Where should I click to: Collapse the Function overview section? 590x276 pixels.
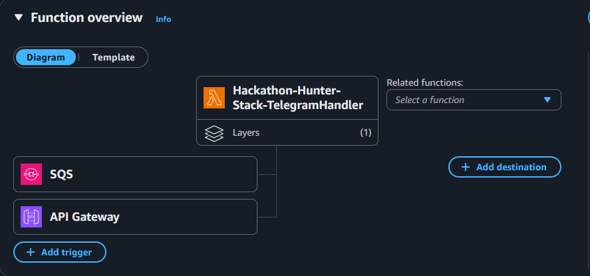coord(19,18)
